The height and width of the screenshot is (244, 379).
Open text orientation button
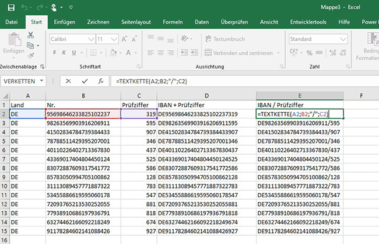(185, 39)
